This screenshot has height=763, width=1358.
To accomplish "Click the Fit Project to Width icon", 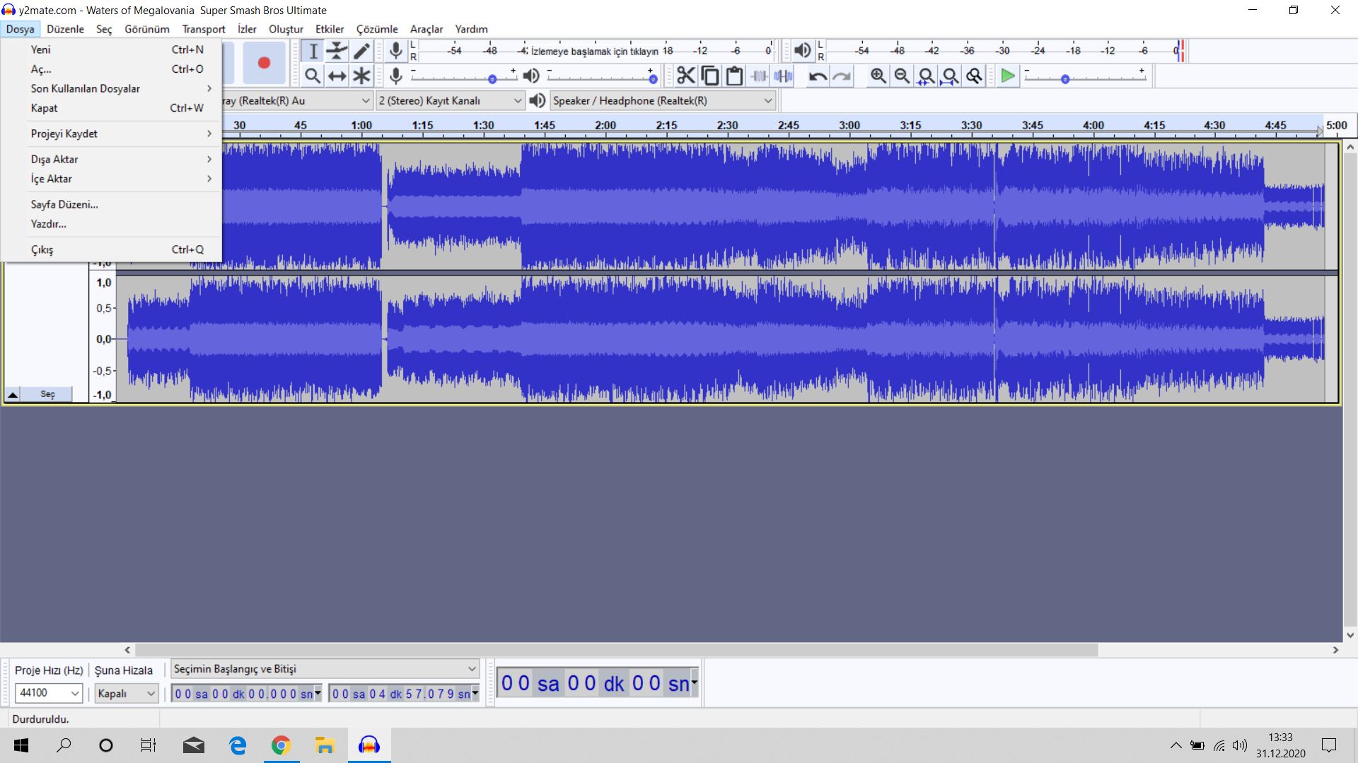I will click(950, 76).
